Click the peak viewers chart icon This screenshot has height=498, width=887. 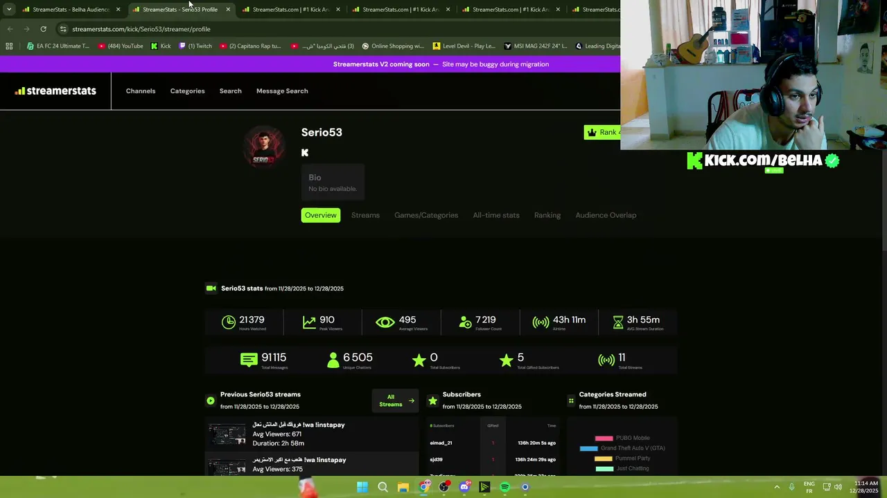click(309, 322)
